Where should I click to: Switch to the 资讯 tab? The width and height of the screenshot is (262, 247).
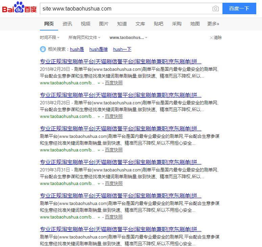tap(67, 24)
